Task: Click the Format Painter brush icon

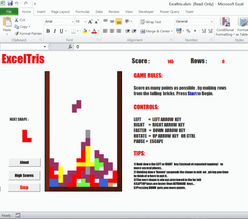Action: (16, 33)
